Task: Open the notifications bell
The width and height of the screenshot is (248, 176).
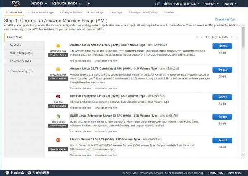Action: pyautogui.click(x=157, y=3)
